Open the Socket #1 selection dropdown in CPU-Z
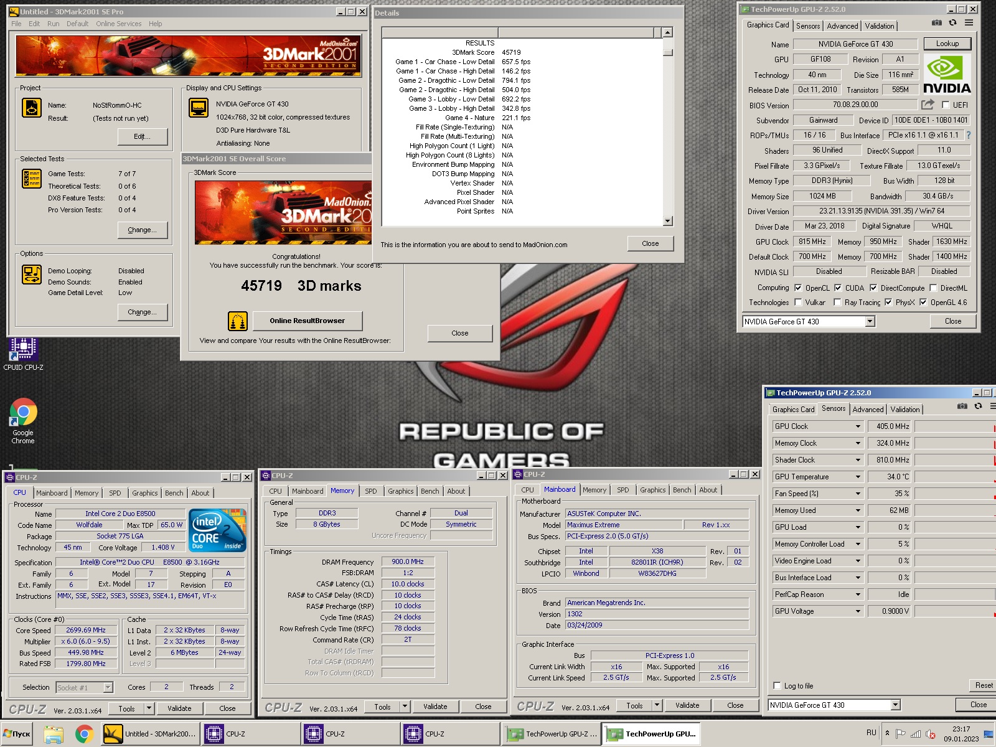 pos(108,687)
